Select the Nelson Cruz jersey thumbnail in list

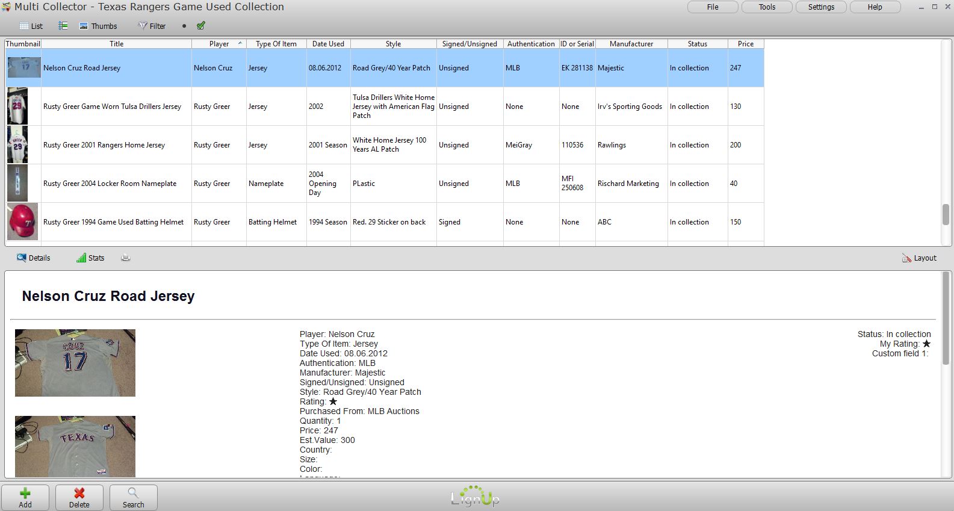coord(23,67)
